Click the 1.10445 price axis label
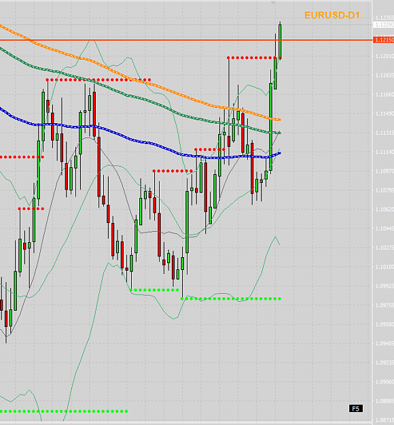Viewport: 394px width, 425px height. coord(384,228)
